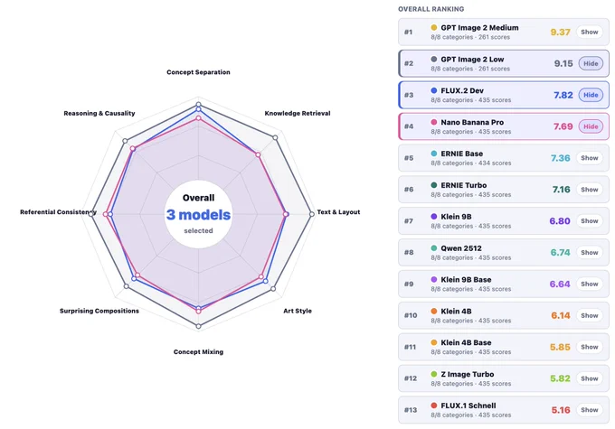This screenshot has height=429, width=615.
Task: Show Klein 9B in comparison
Action: (589, 221)
